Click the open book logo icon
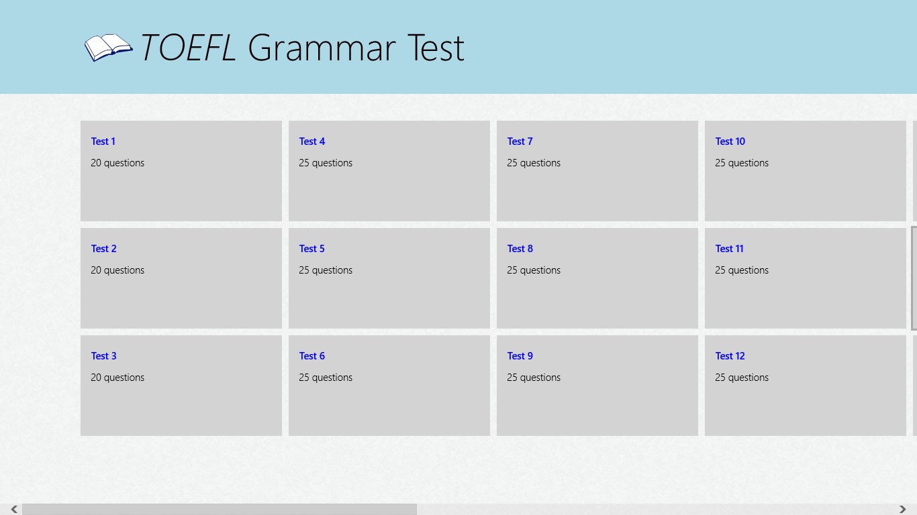Image resolution: width=917 pixels, height=515 pixels. [x=108, y=48]
